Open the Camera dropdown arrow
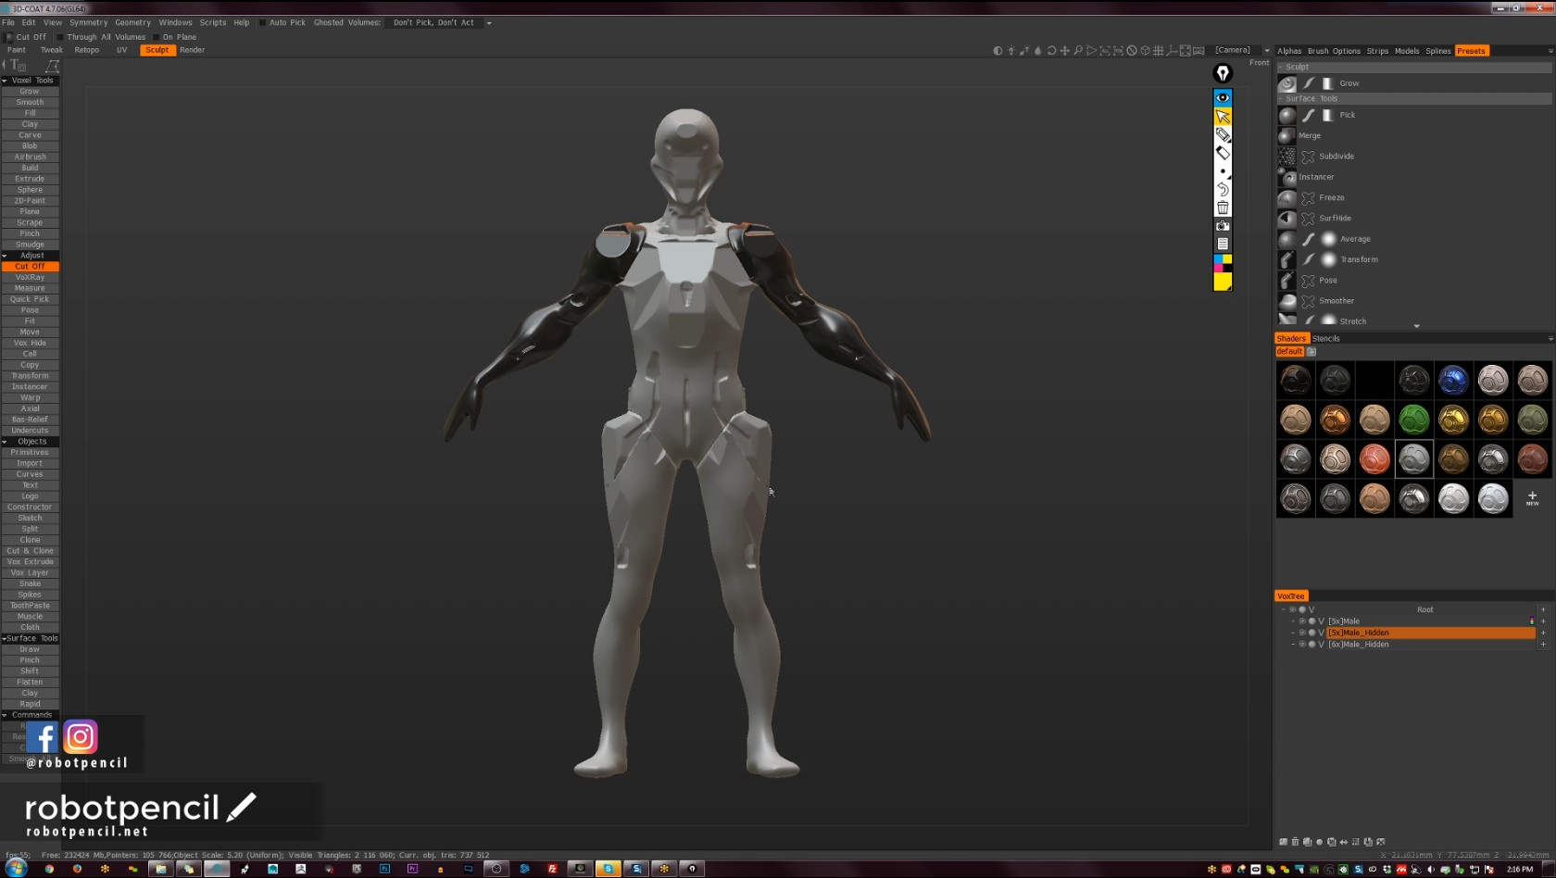Image resolution: width=1556 pixels, height=878 pixels. click(1266, 51)
